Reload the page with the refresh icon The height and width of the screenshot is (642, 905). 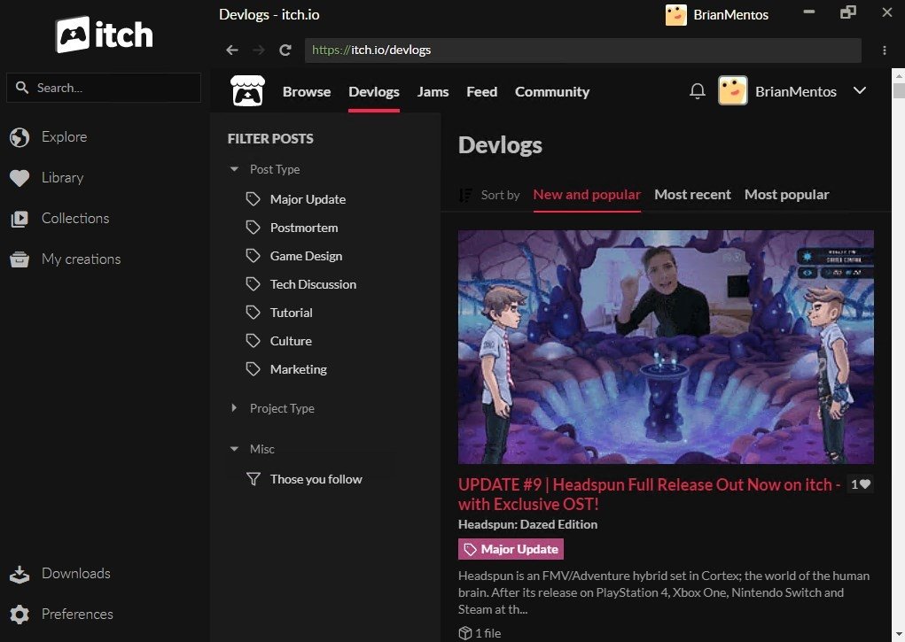(285, 50)
